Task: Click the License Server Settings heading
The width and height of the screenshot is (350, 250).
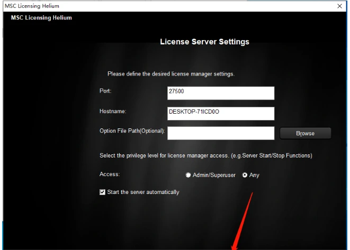Action: [x=204, y=42]
